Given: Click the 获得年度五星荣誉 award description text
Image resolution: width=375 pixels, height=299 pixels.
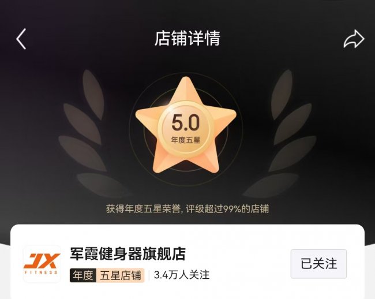Looking at the screenshot, I should click(x=143, y=209).
